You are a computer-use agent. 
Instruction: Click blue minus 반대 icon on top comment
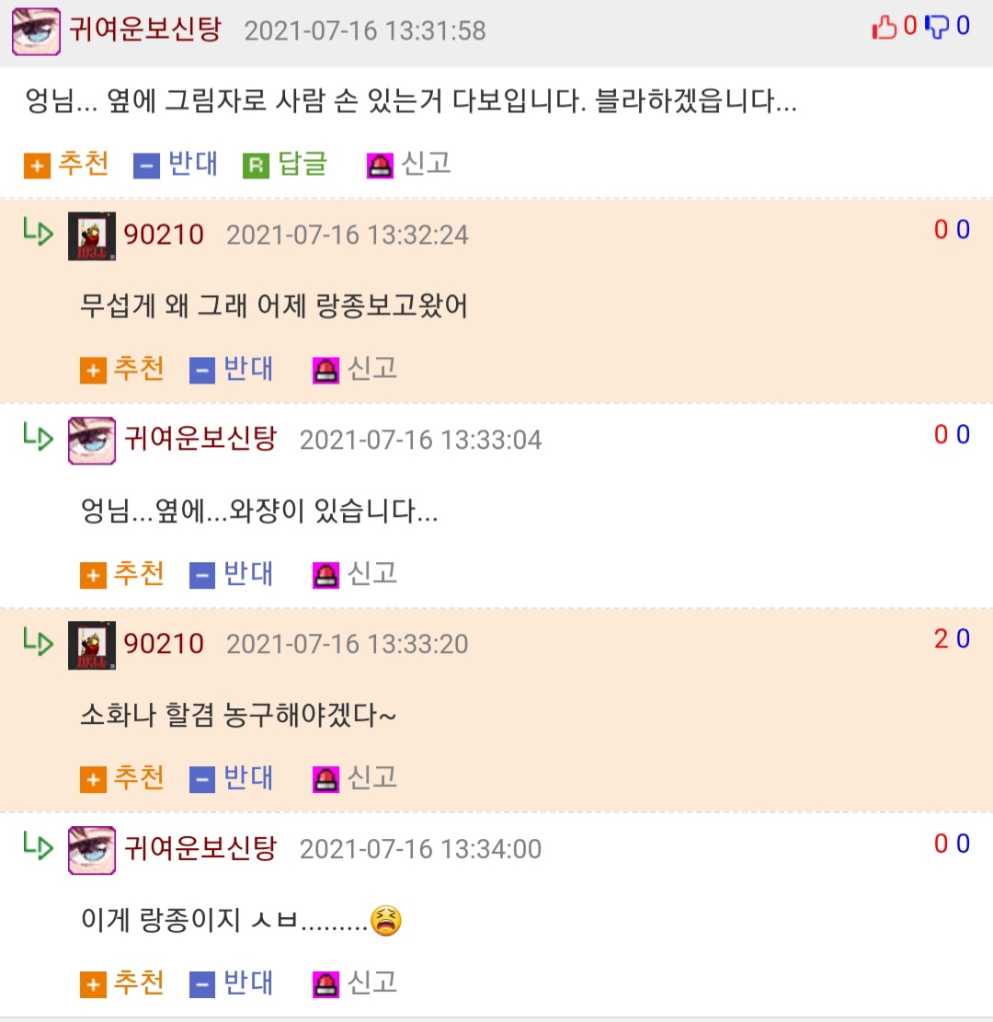(x=146, y=166)
